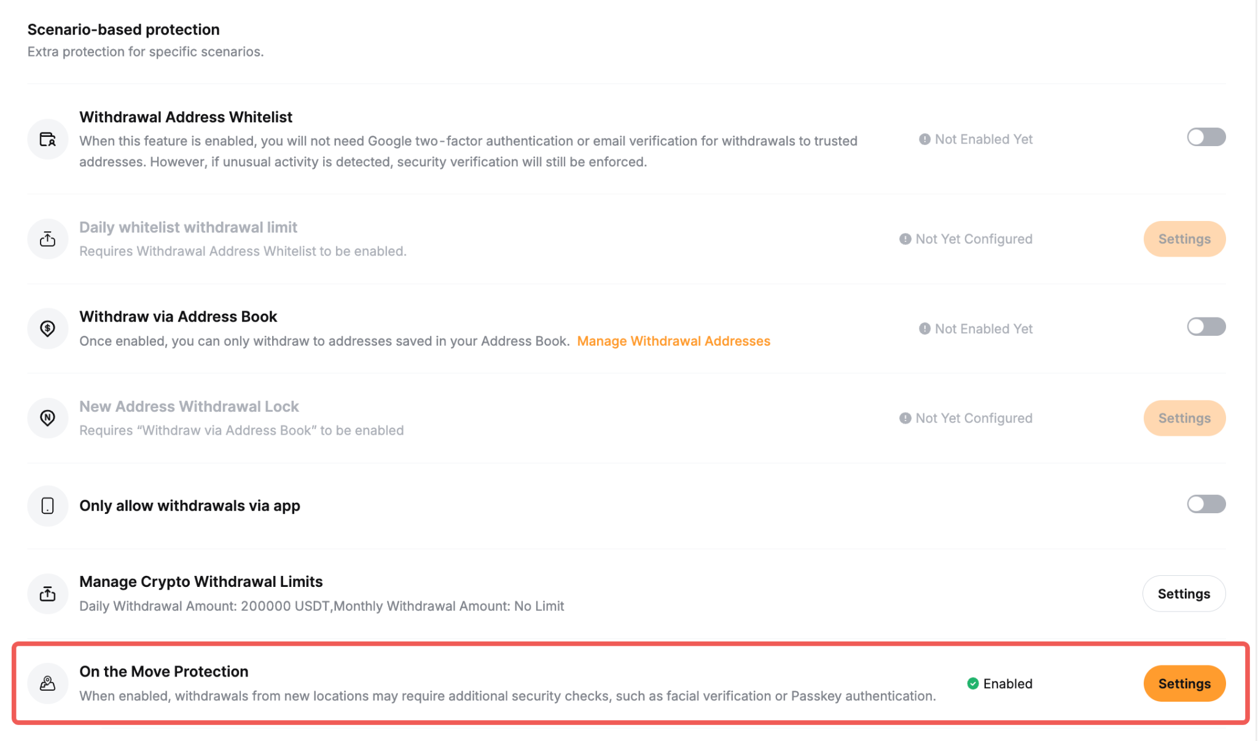Enable the Withdrawal Address Whitelist toggle
Image resolution: width=1258 pixels, height=741 pixels.
(x=1206, y=137)
